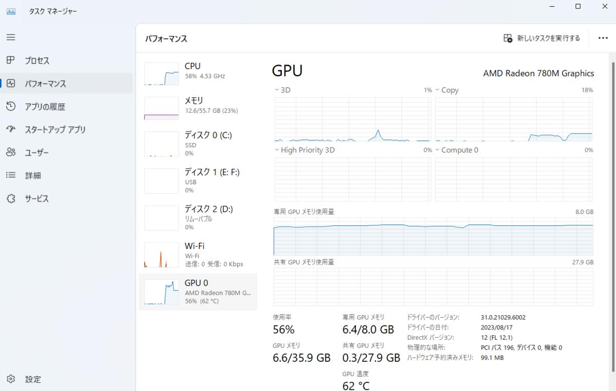
Task: Click the 6.6/35.9 GB GPU memory value
Action: [x=301, y=358]
